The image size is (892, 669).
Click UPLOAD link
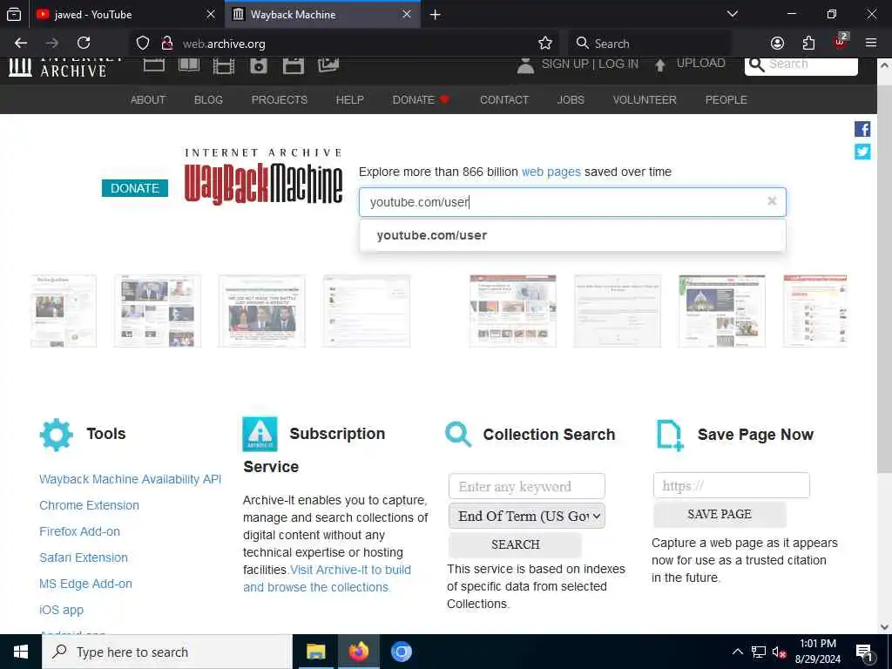(x=701, y=63)
